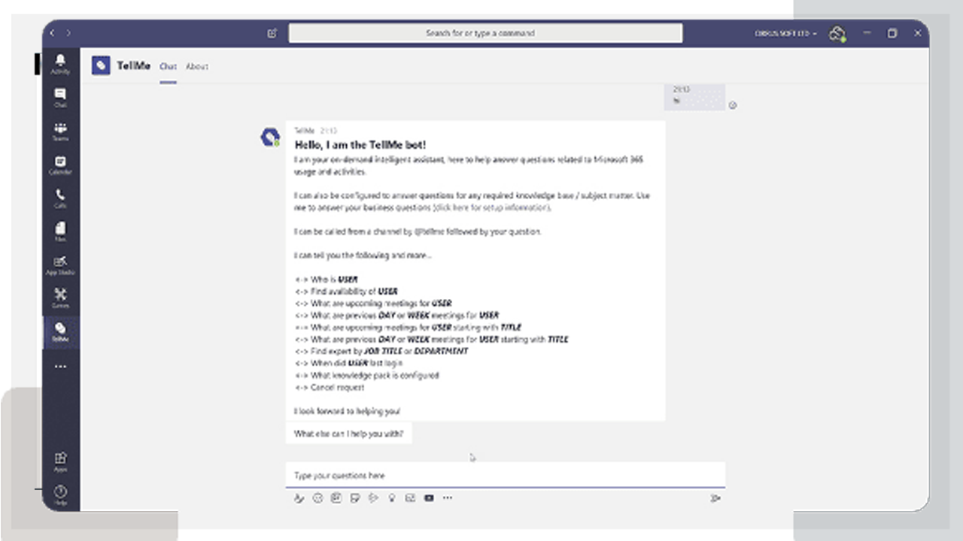Select the TellMe app in sidebar
The image size is (963, 541).
pos(60,332)
